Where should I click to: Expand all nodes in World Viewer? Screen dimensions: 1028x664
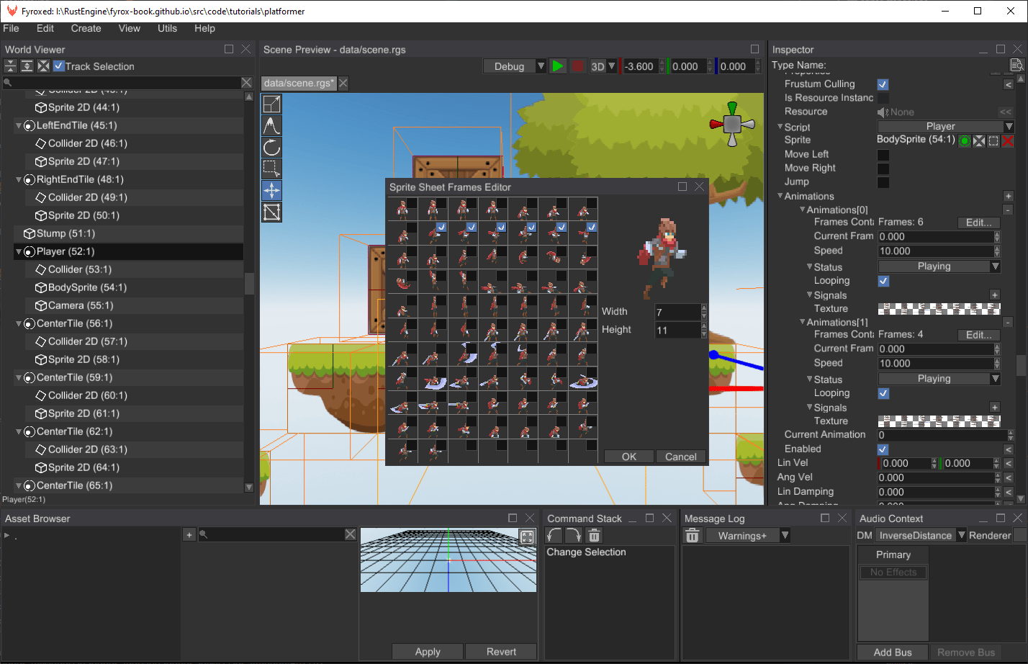coord(27,66)
